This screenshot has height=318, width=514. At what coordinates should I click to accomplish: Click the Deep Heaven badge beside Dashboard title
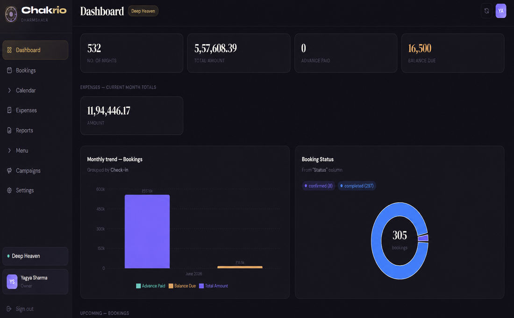[143, 11]
